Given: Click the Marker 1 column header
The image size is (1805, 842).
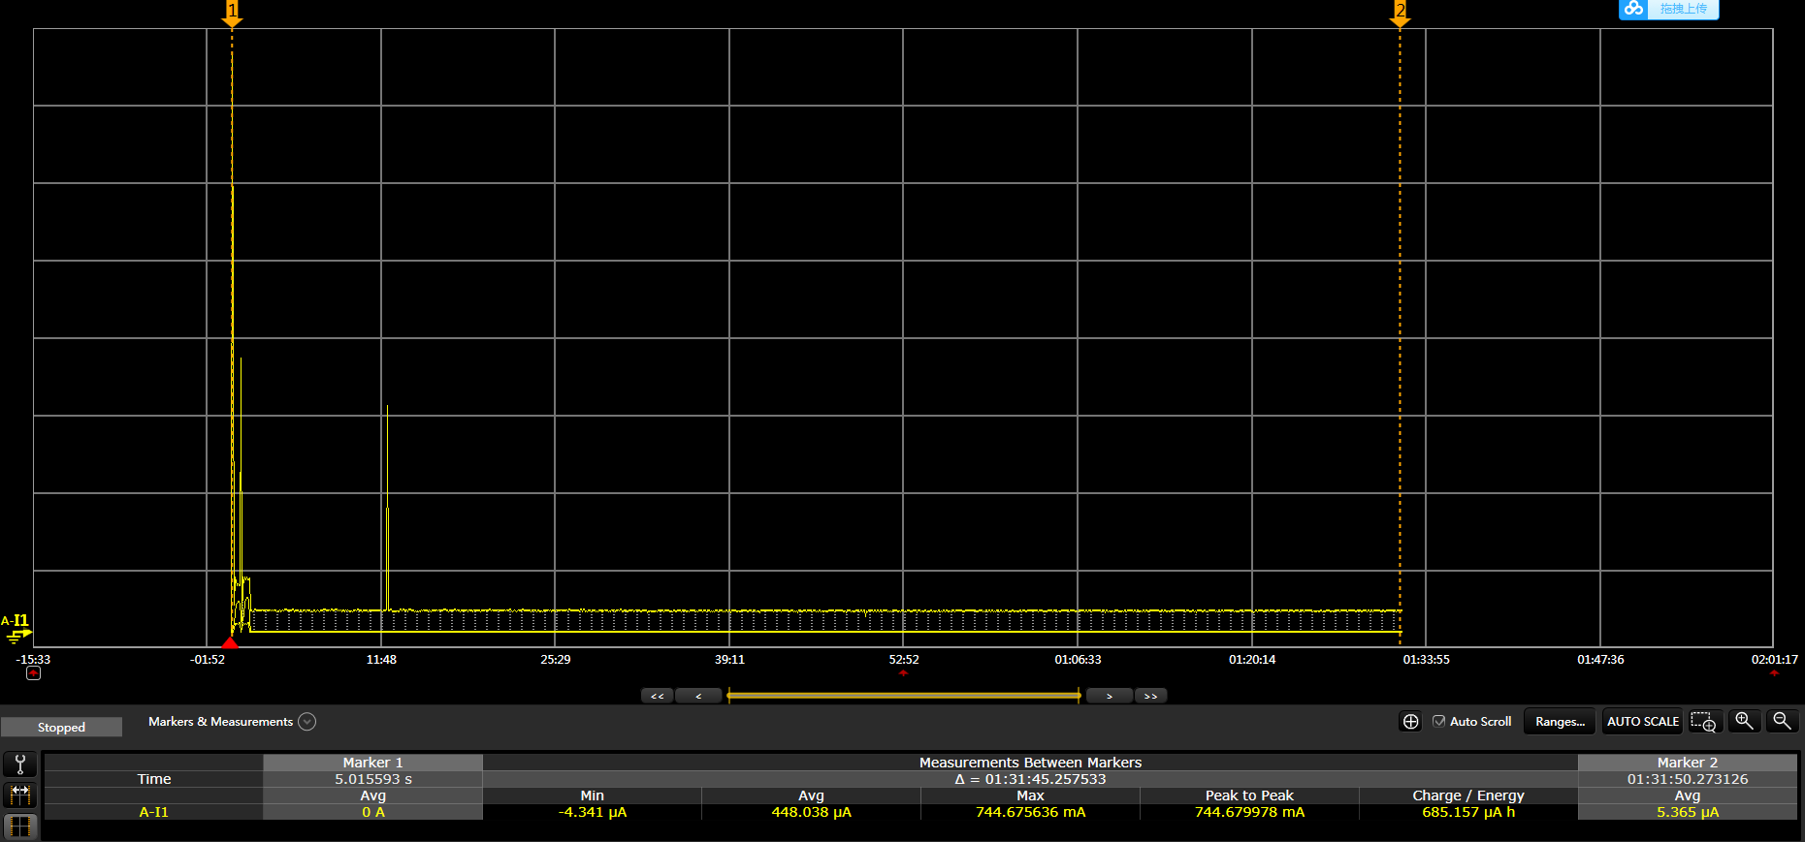Looking at the screenshot, I should pyautogui.click(x=372, y=763).
